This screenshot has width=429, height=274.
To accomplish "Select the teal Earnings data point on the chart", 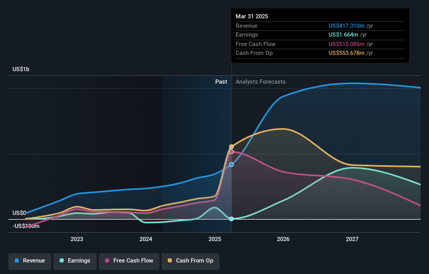I will 231,219.
